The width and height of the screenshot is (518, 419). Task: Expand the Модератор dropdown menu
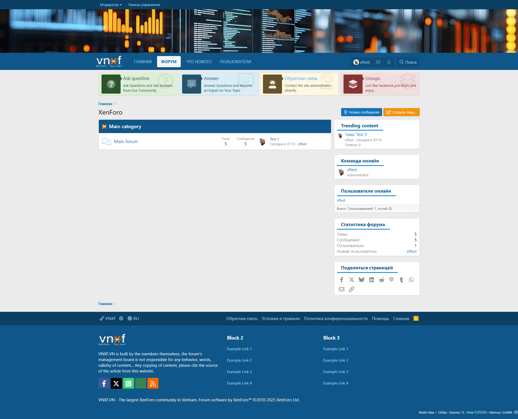tap(111, 5)
